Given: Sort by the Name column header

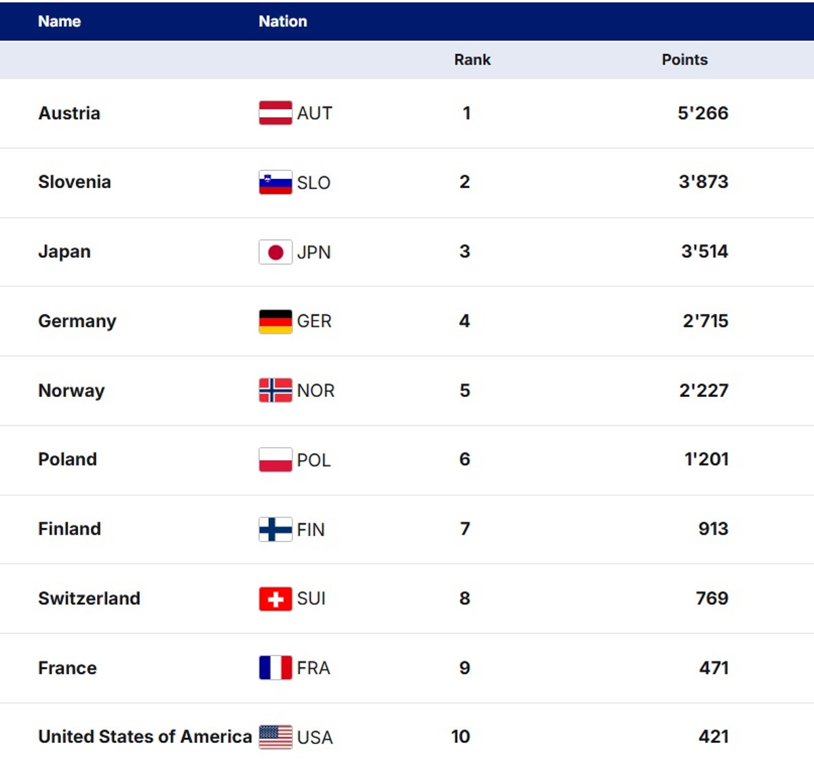Looking at the screenshot, I should pos(60,22).
